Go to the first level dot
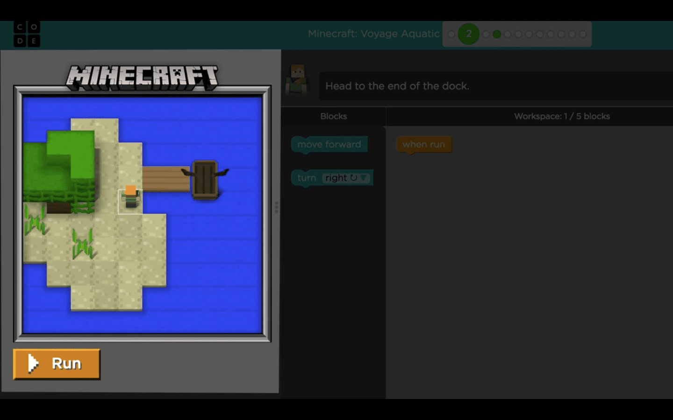 (451, 34)
